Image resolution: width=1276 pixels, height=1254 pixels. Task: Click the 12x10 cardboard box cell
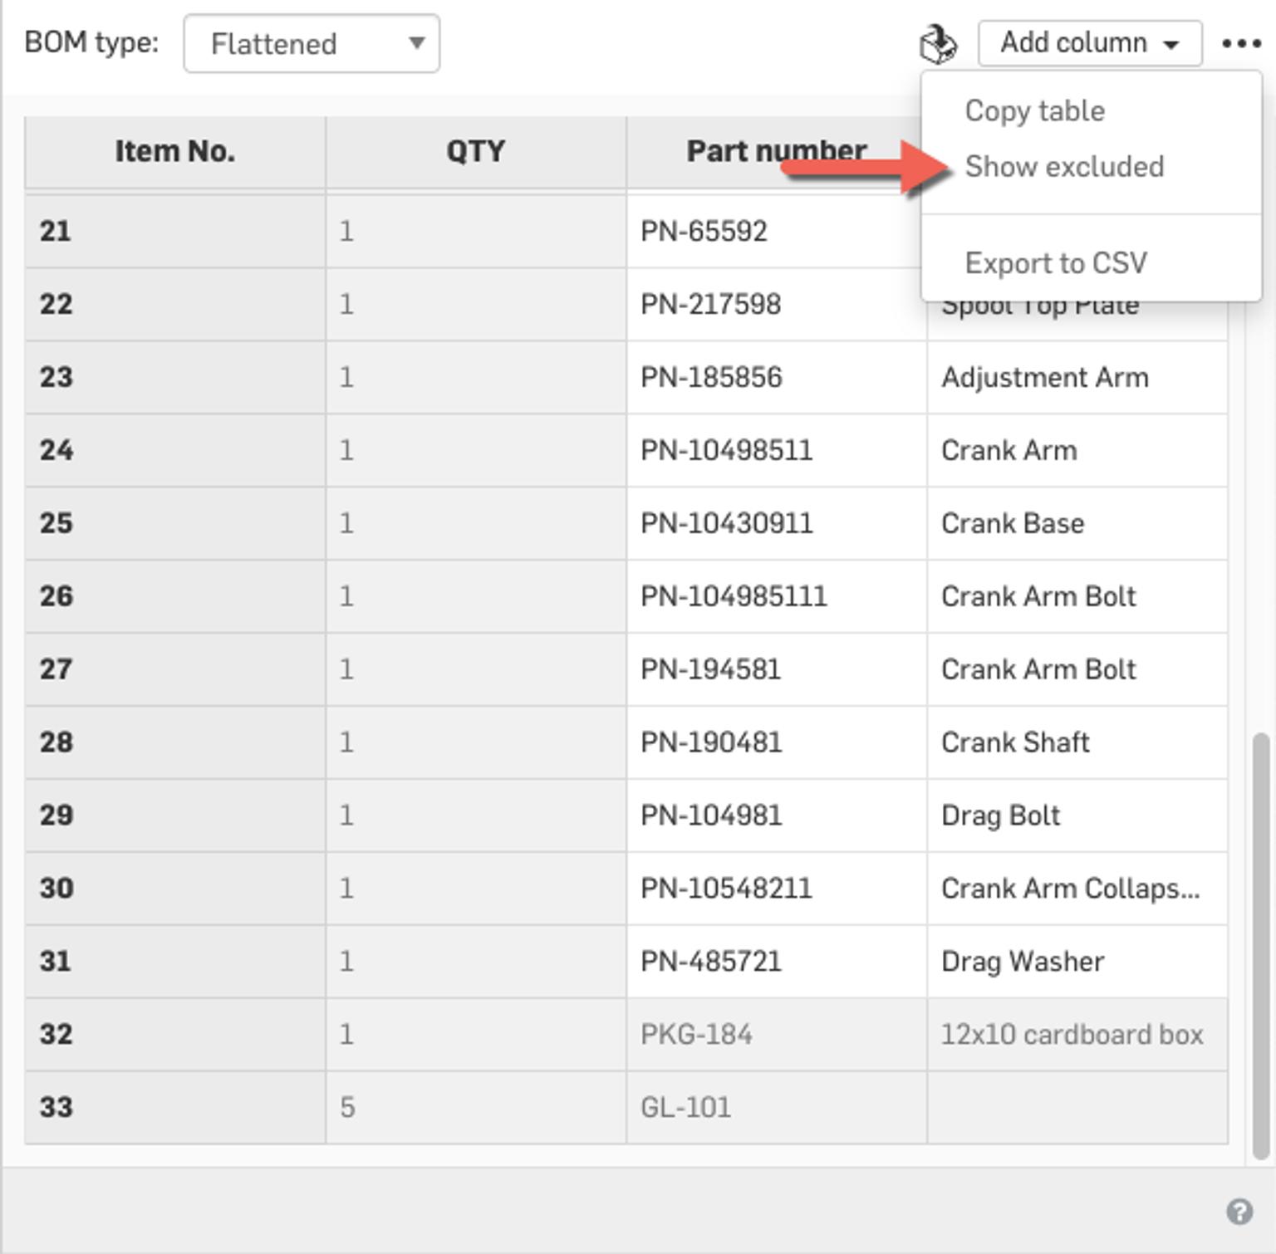pyautogui.click(x=1072, y=1034)
